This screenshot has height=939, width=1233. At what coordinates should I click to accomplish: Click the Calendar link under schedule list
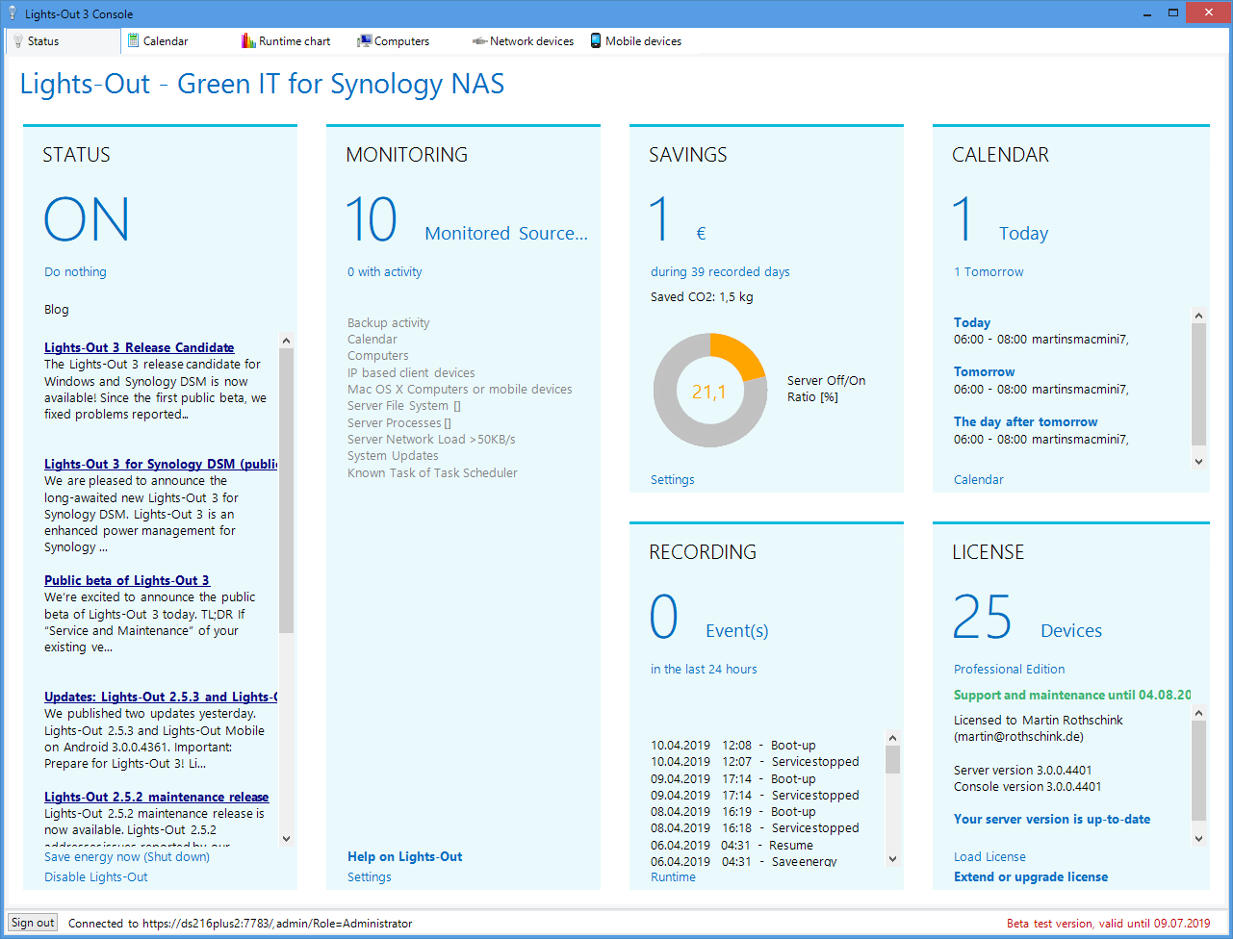pos(979,479)
